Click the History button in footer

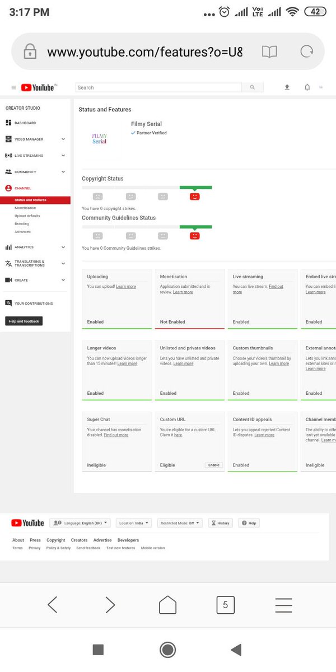pos(221,523)
